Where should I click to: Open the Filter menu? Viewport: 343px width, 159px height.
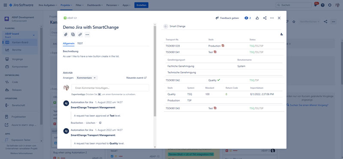coord(80,5)
